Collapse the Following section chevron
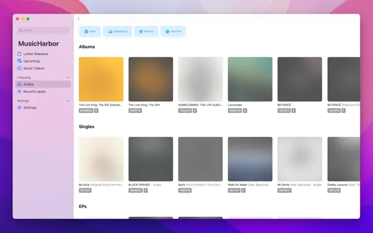Image resolution: width=373 pixels, height=233 pixels. coord(67,78)
